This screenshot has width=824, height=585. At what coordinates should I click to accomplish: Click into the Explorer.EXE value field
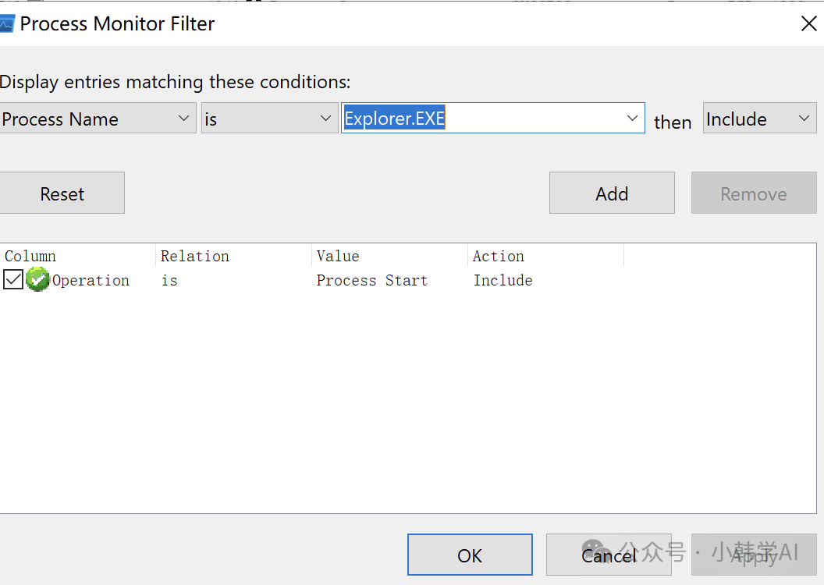coord(484,119)
